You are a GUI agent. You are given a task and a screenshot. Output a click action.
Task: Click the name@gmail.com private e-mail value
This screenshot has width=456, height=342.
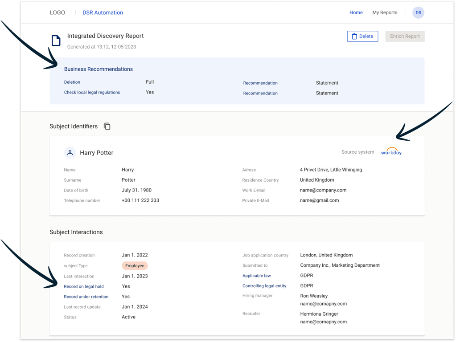[x=319, y=201]
